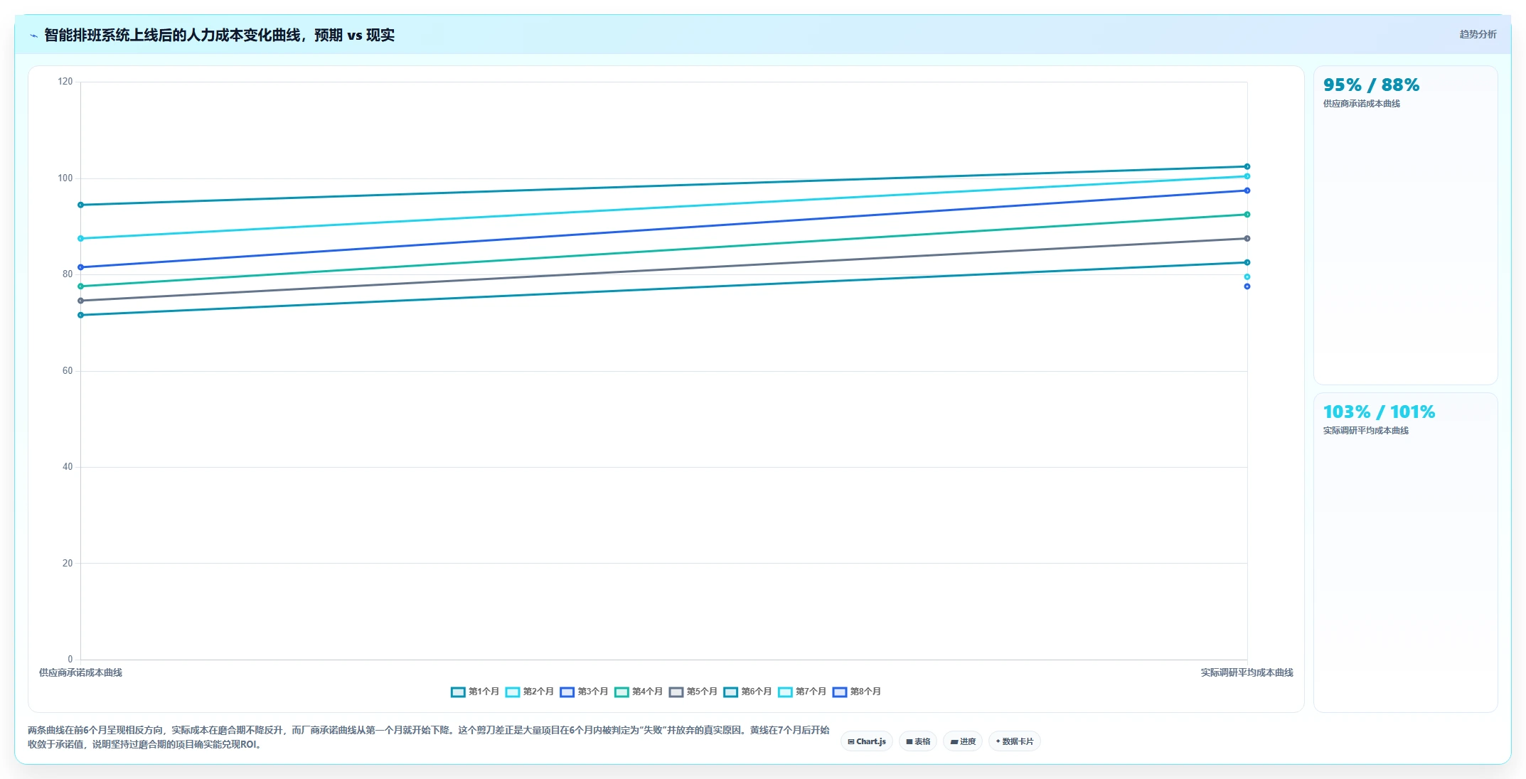Click the trend icon beside the chart title
Viewport: 1526px width, 779px height.
[x=33, y=36]
